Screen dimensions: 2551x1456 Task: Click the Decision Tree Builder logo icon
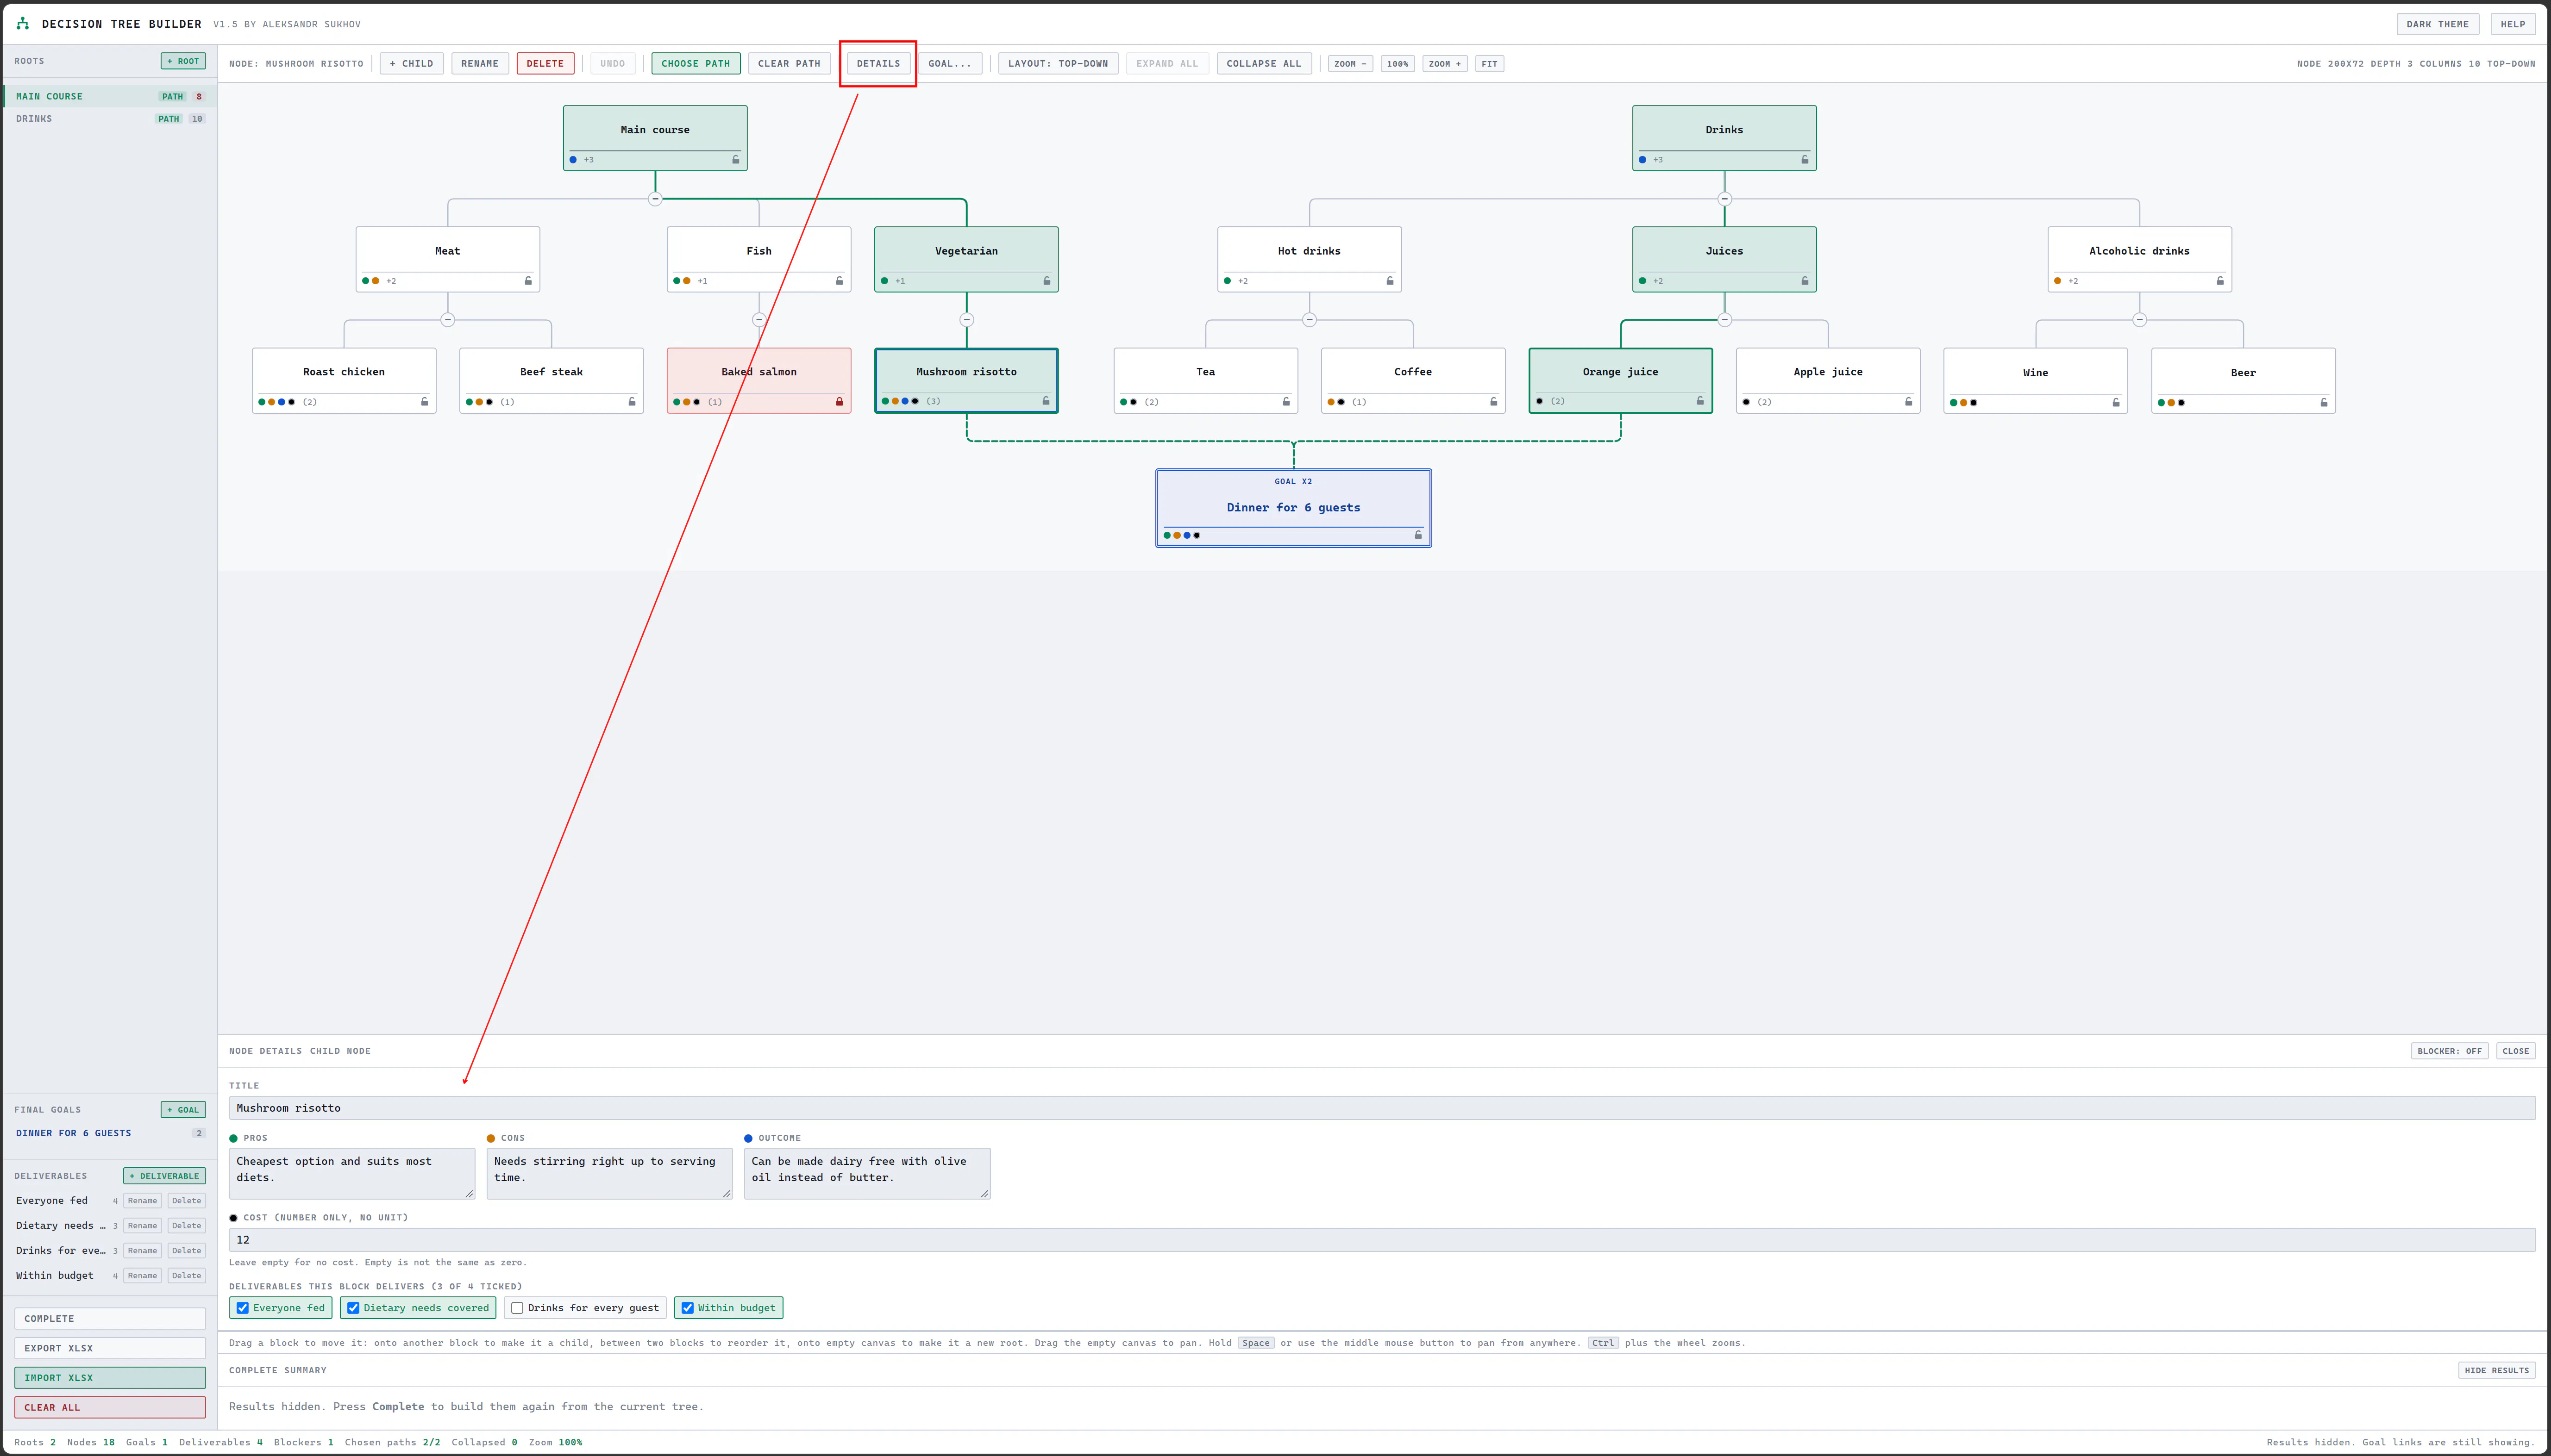[23, 23]
